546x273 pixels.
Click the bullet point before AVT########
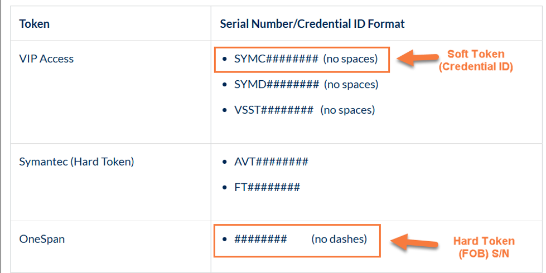(x=224, y=162)
